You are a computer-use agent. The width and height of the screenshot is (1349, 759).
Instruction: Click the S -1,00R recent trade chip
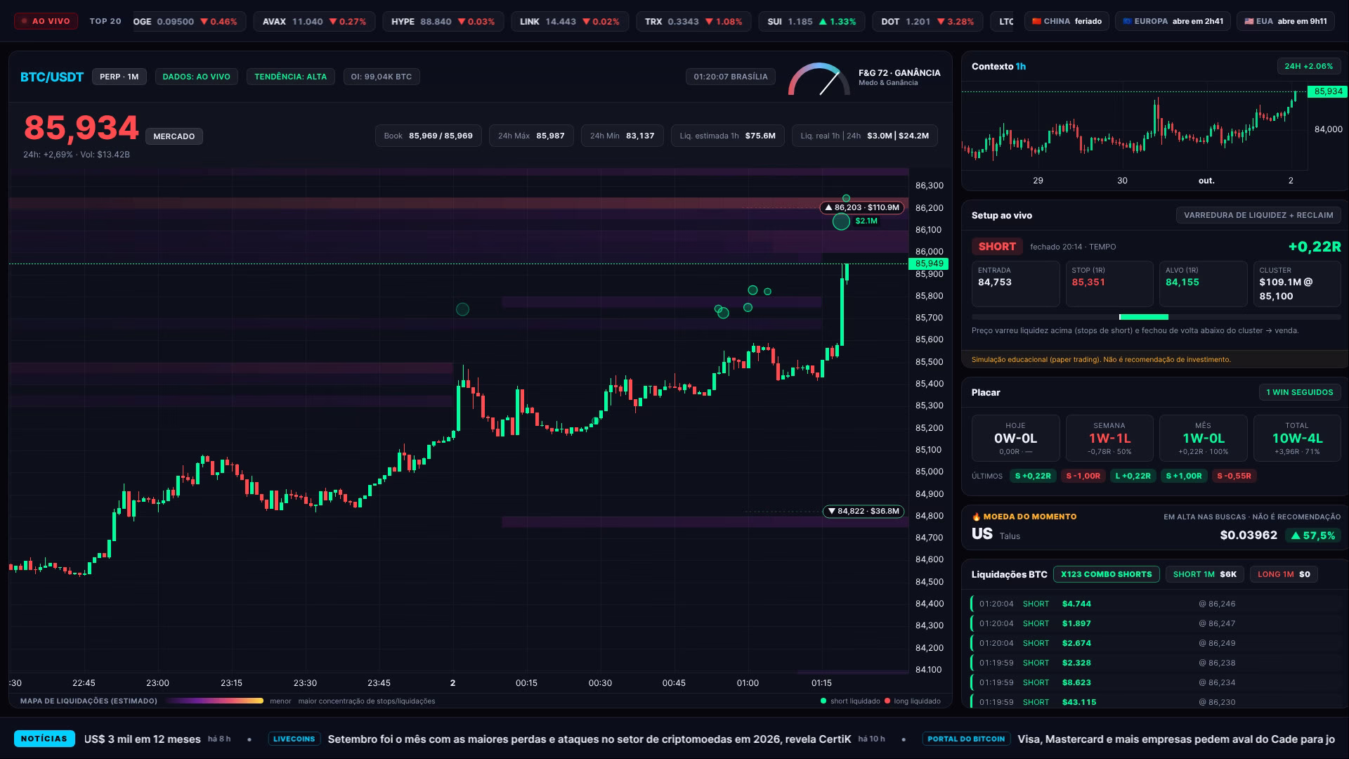click(1083, 476)
